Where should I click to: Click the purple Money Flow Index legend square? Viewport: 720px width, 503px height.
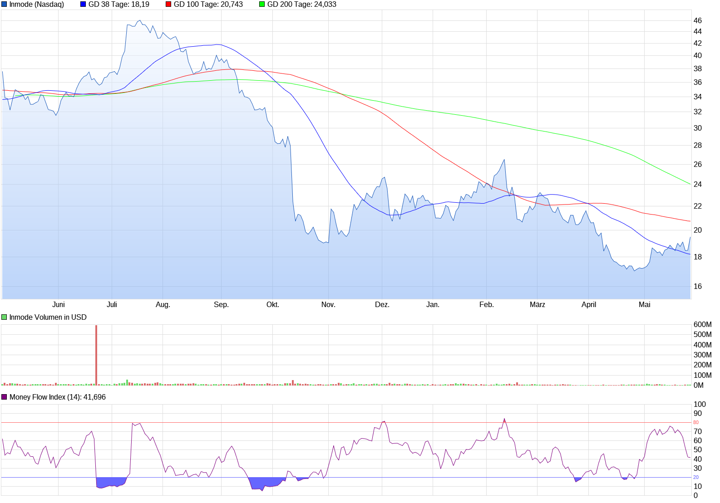pyautogui.click(x=4, y=397)
